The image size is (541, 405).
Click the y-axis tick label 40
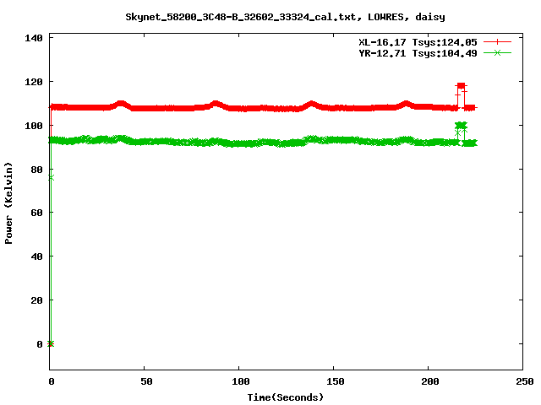pyautogui.click(x=36, y=256)
